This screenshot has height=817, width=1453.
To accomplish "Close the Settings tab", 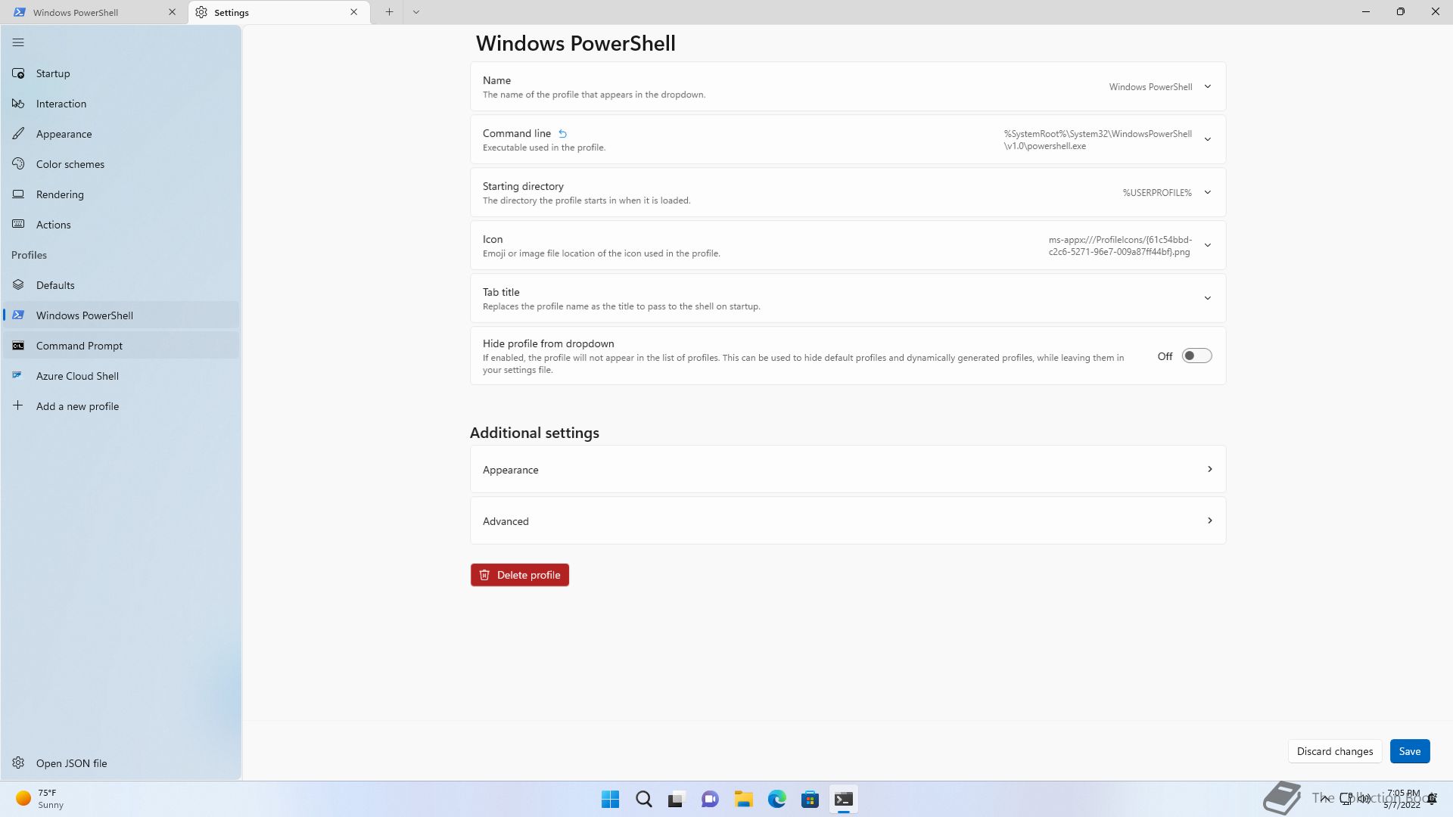I will 353,12.
